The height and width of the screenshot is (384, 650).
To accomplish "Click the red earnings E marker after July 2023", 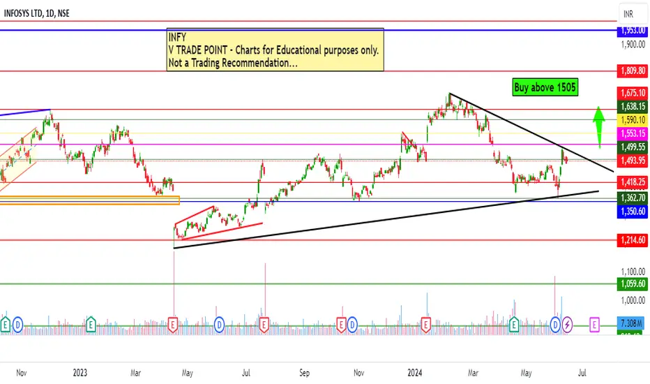I will coord(264,325).
